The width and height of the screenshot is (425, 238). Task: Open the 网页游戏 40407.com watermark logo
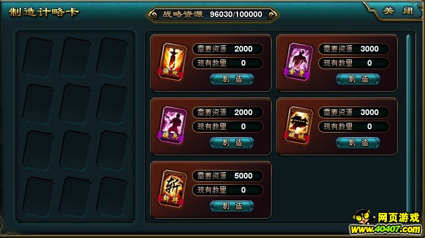pos(386,222)
